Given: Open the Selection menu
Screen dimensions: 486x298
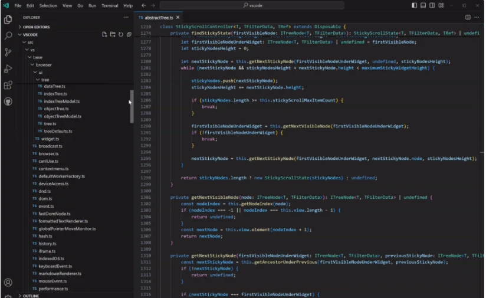Looking at the screenshot, I should (x=48, y=5).
